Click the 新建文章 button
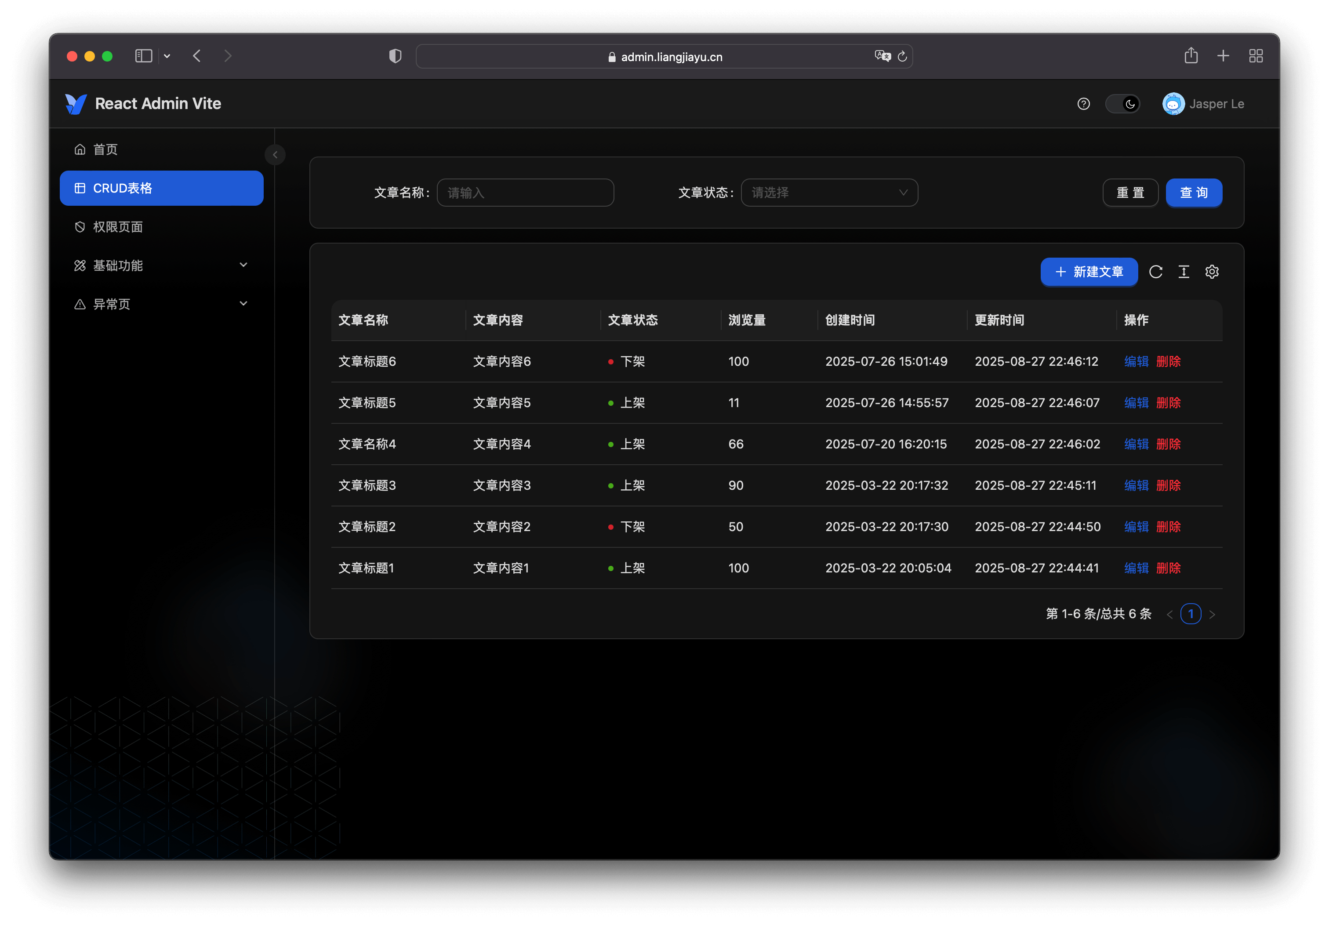Image resolution: width=1329 pixels, height=925 pixels. 1089,272
